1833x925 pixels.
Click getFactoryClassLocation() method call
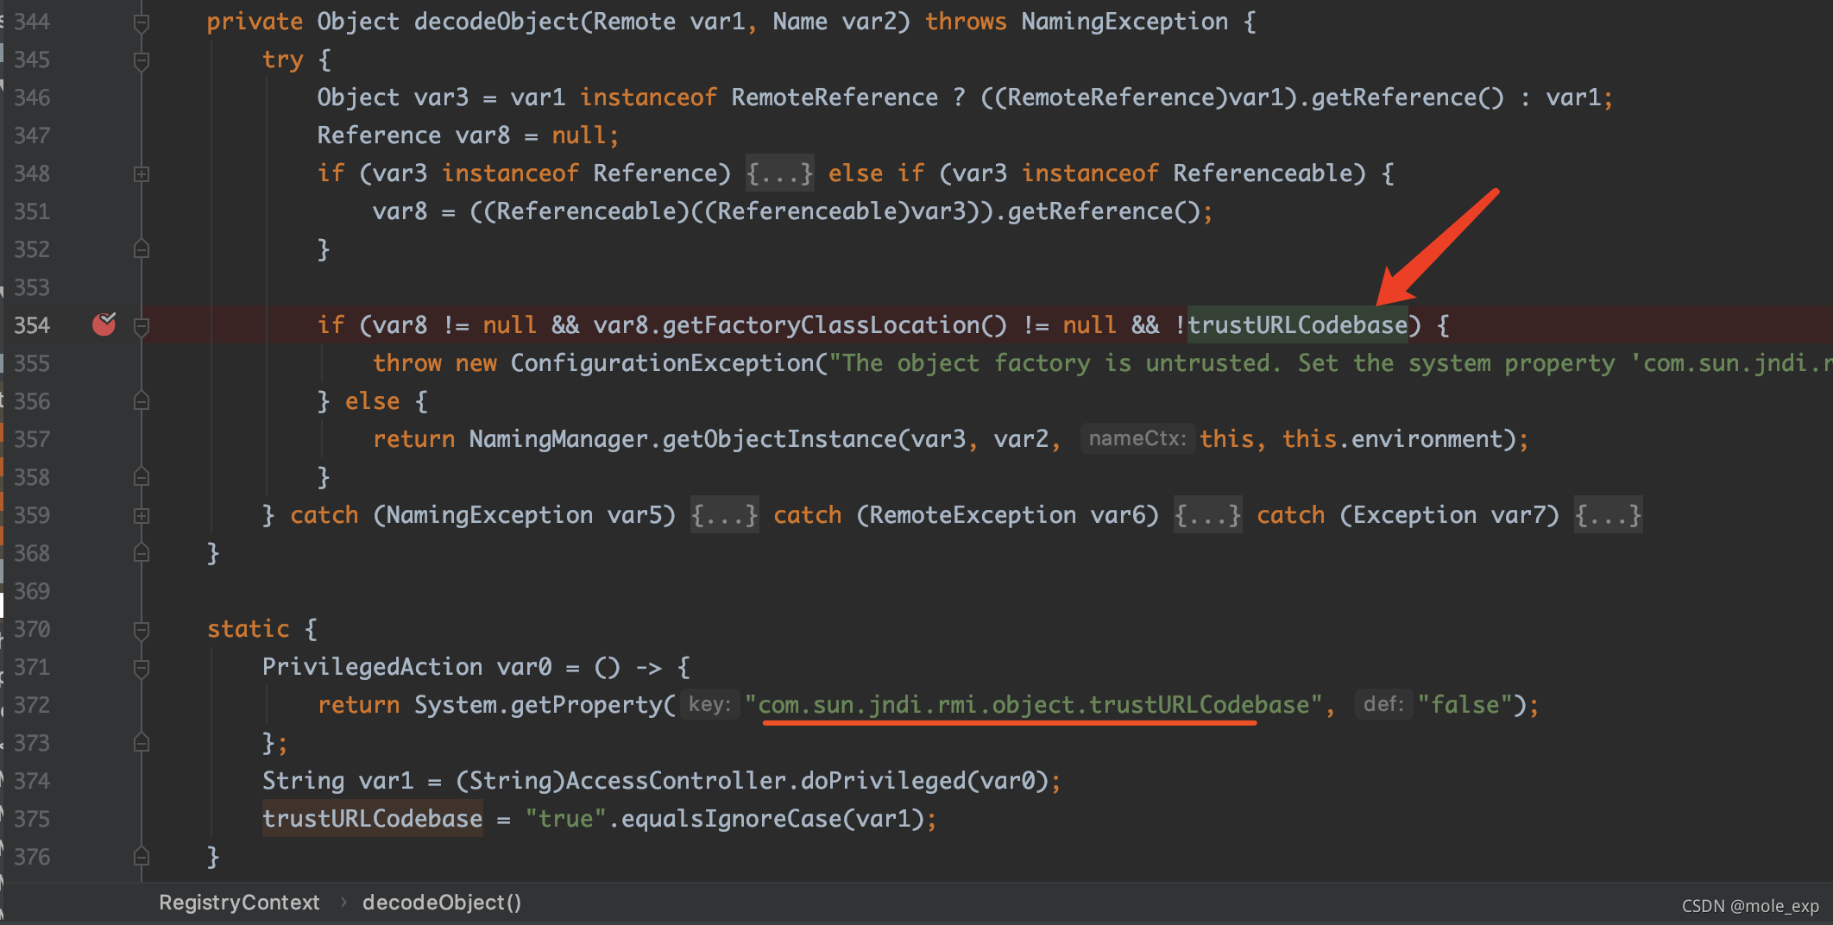coord(835,325)
